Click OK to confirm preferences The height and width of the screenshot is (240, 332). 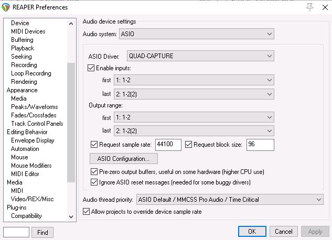tap(252, 231)
